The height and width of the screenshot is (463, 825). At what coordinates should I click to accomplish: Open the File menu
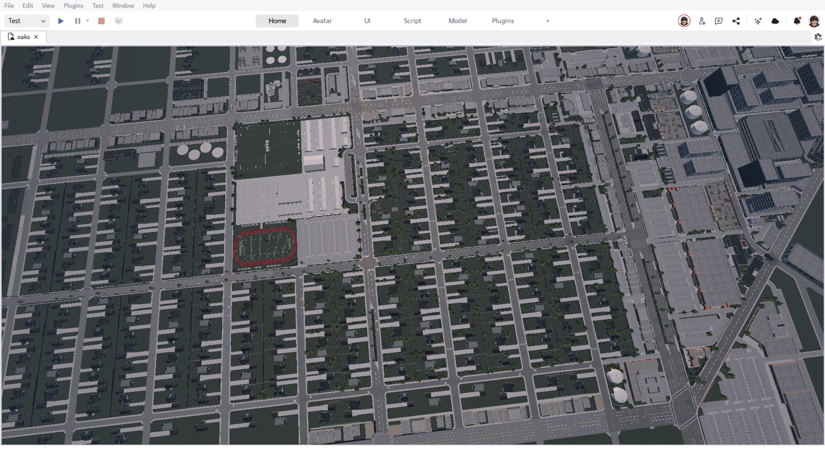[x=9, y=5]
